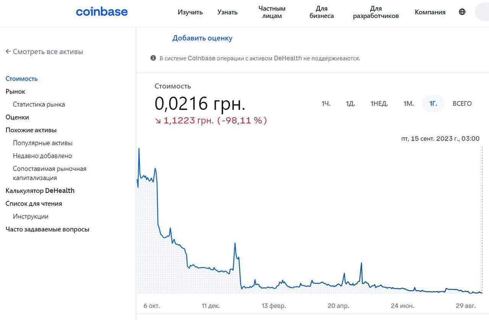Jump to Статистика рынка section
Image resolution: width=489 pixels, height=320 pixels.
[x=39, y=104]
